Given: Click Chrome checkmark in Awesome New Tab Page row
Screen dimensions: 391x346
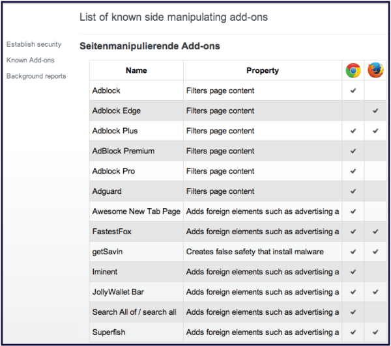Looking at the screenshot, I should click(353, 211).
